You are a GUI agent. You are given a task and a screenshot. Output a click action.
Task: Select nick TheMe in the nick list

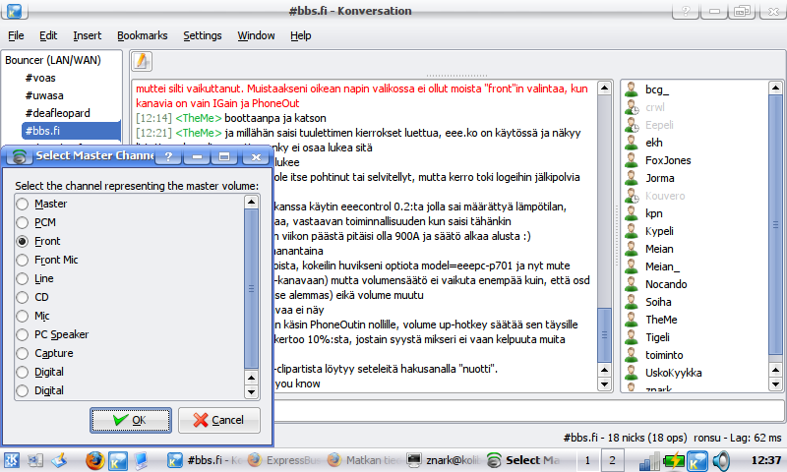(660, 320)
